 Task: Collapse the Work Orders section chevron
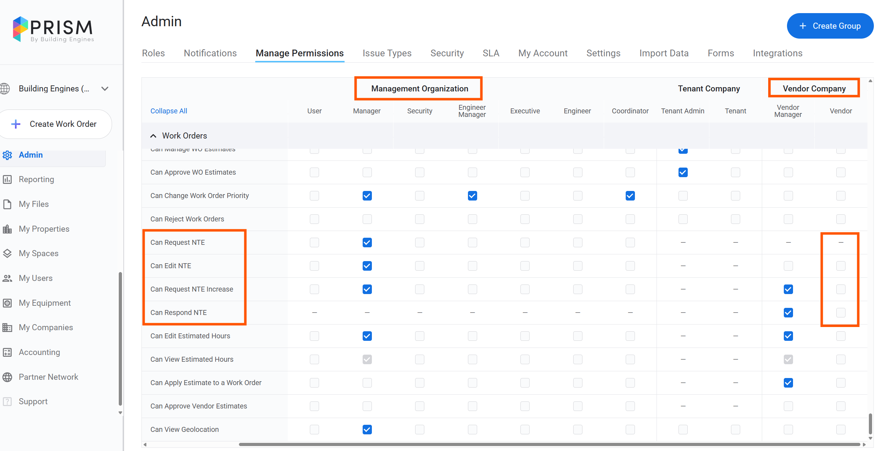tap(153, 136)
